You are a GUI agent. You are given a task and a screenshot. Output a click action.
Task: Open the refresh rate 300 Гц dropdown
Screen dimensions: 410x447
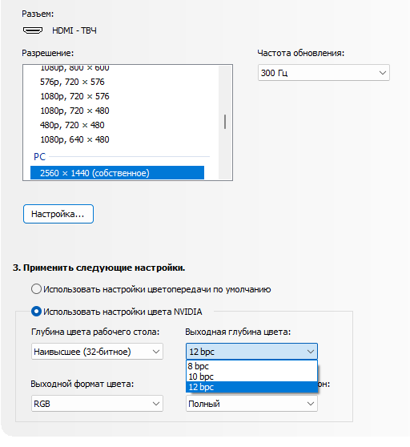pyautogui.click(x=324, y=73)
